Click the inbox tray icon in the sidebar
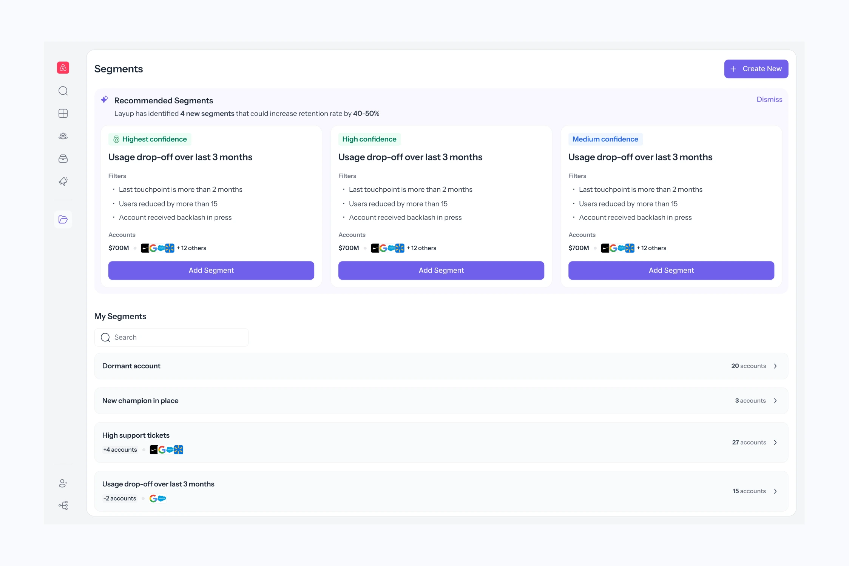This screenshot has width=849, height=566. click(x=63, y=159)
